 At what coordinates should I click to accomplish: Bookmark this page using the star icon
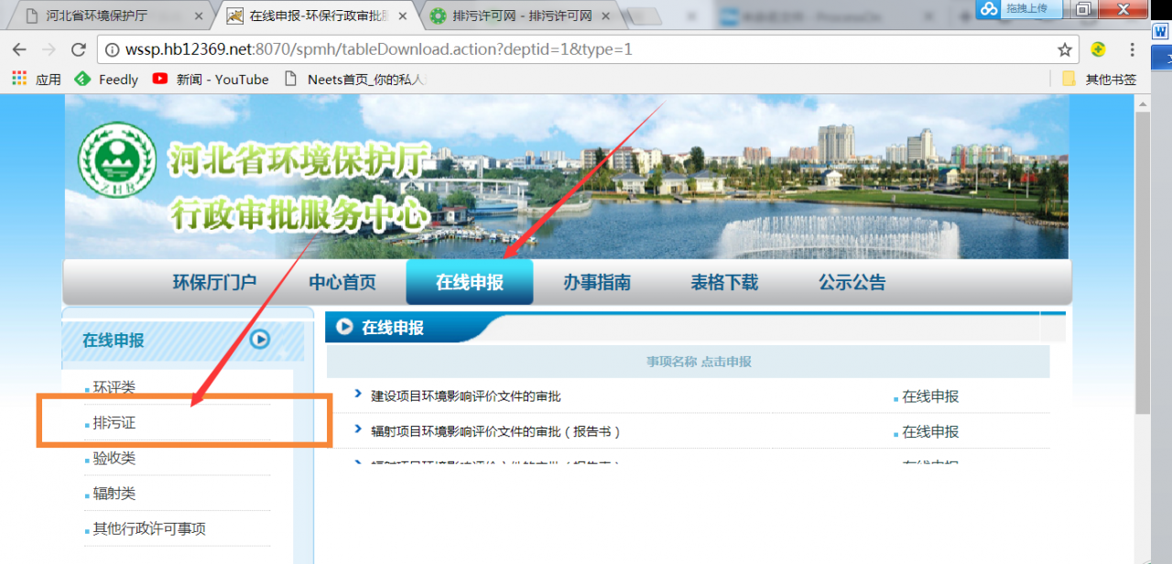1065,49
